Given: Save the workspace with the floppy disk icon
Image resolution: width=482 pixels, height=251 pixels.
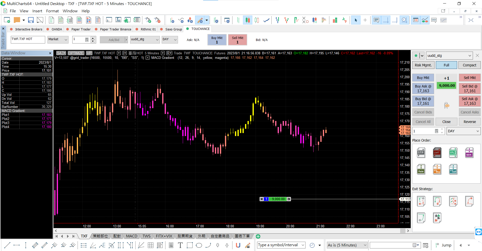Looking at the screenshot, I should [x=31, y=20].
